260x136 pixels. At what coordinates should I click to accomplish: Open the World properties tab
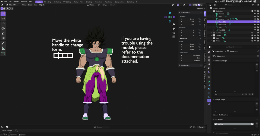click(x=209, y=72)
